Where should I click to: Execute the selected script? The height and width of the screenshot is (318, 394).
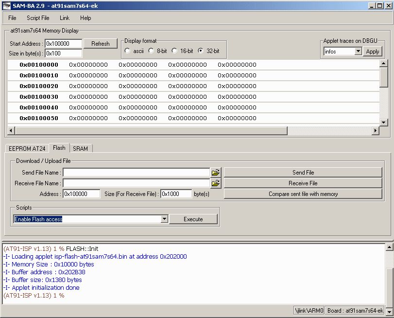(193, 219)
